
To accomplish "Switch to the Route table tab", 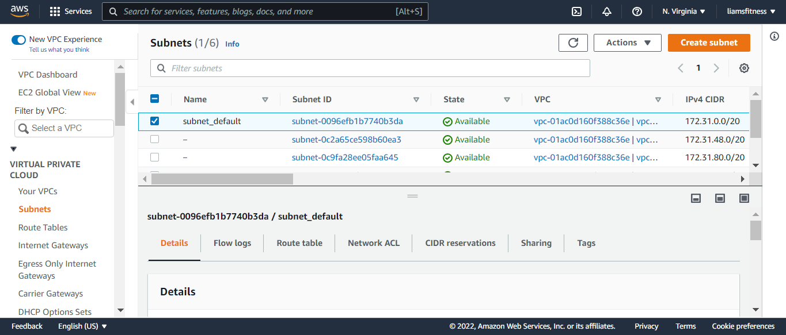I will (299, 243).
